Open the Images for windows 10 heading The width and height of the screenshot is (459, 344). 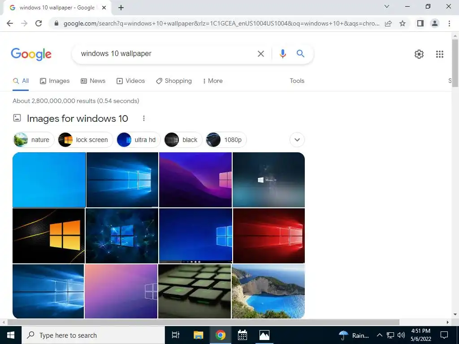(77, 118)
